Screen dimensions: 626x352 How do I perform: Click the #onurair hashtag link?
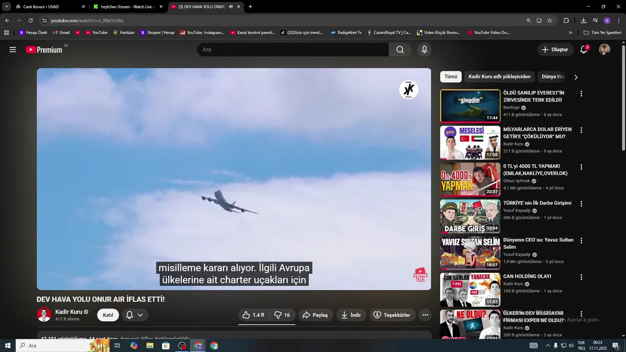point(130,338)
